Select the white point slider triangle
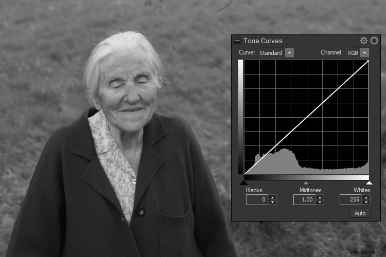The image size is (386, 257). [369, 183]
